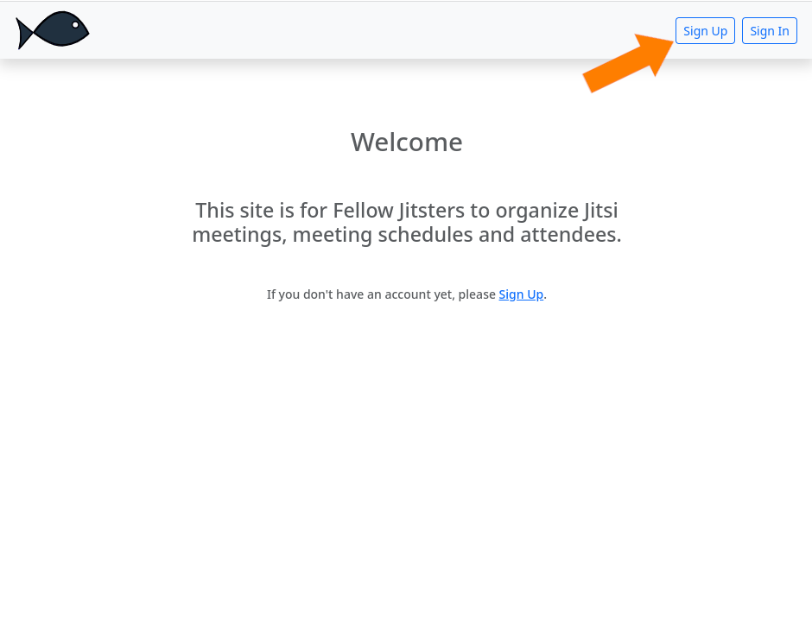The height and width of the screenshot is (639, 812).
Task: Click the fish logo in the navbar
Action: tap(53, 30)
